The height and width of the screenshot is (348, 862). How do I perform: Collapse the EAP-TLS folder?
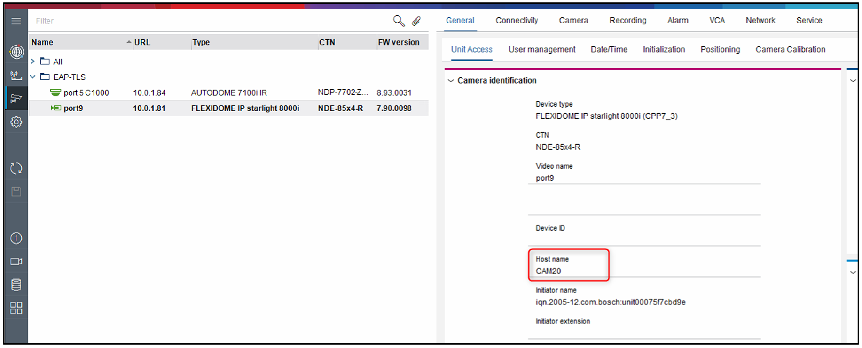click(x=33, y=77)
